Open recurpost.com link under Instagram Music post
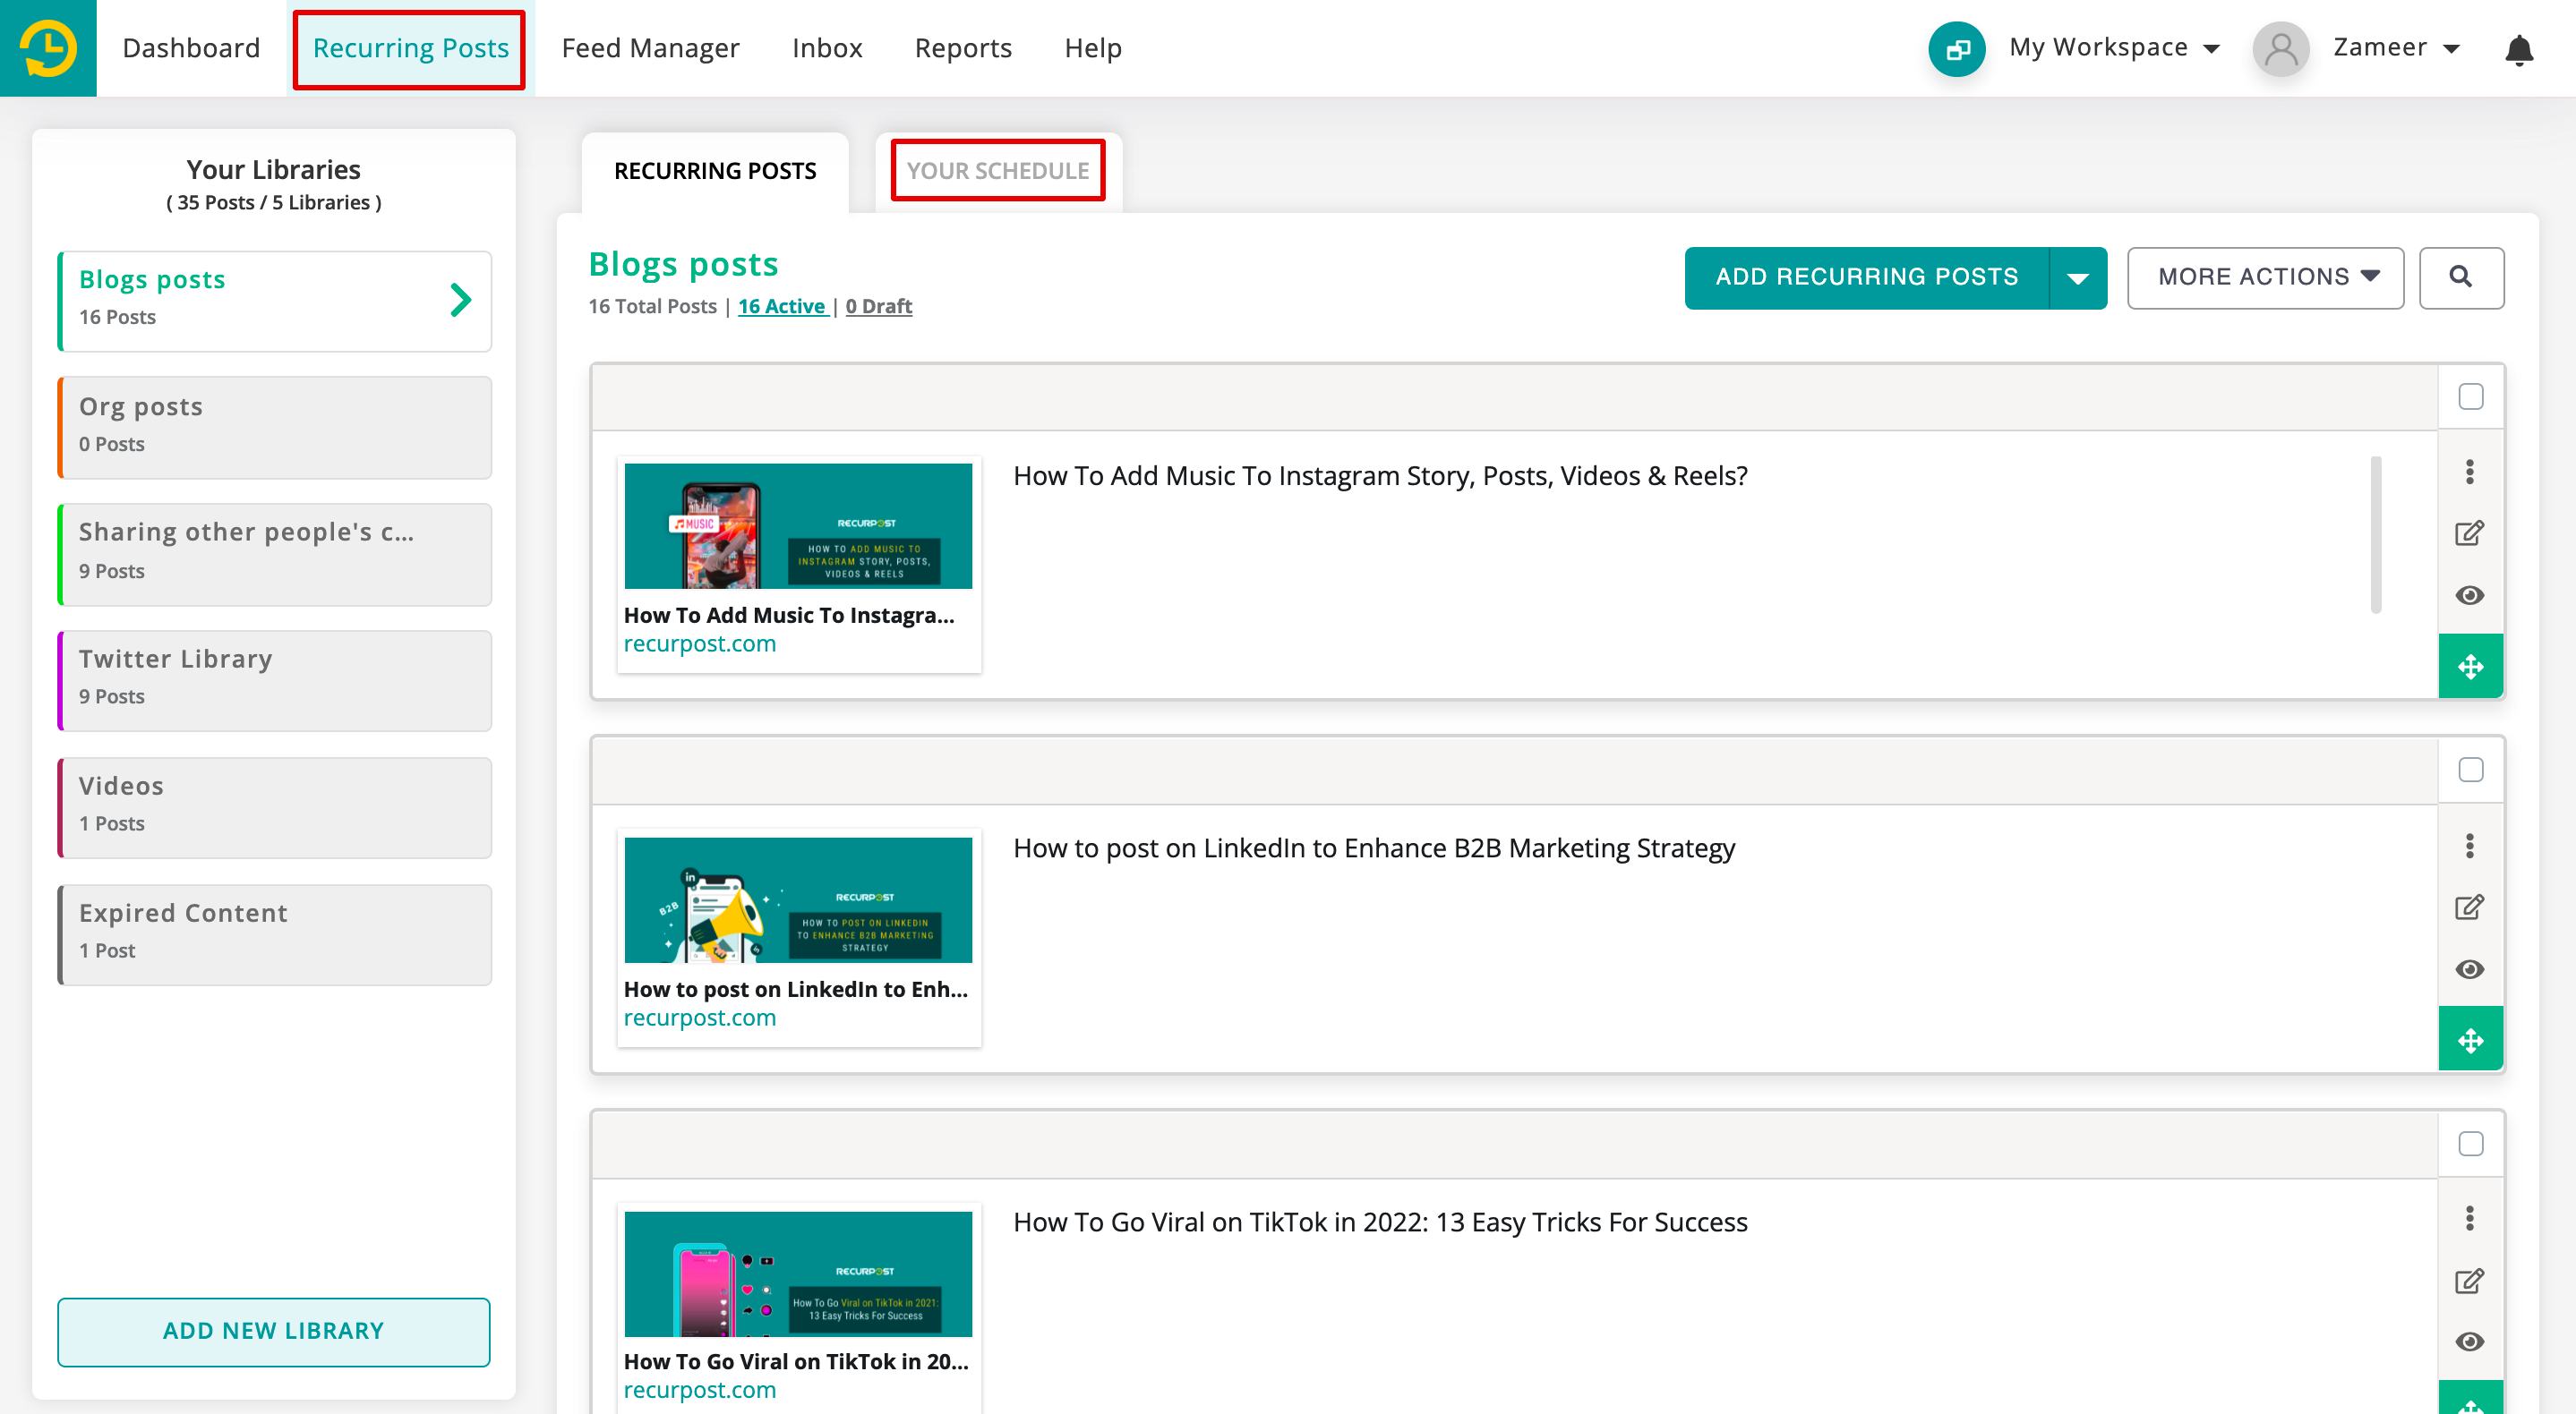This screenshot has height=1414, width=2576. click(699, 644)
